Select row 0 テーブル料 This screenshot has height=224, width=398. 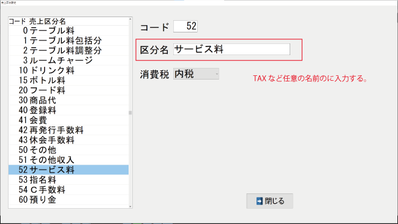(69, 31)
